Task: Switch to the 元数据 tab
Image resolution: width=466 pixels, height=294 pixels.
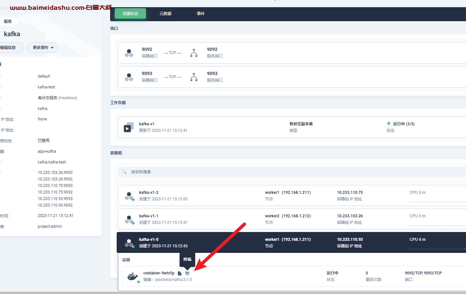Action: point(166,13)
